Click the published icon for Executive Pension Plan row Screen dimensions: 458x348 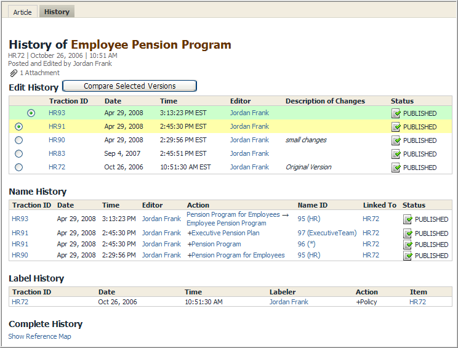[x=408, y=233]
